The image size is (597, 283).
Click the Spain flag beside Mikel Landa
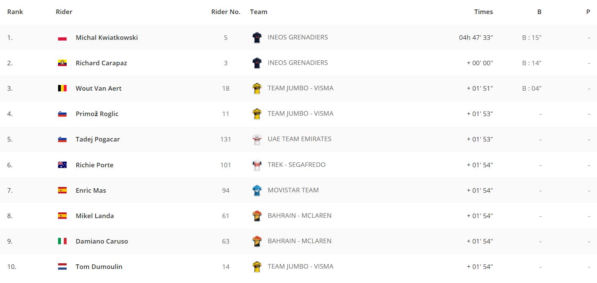62,216
